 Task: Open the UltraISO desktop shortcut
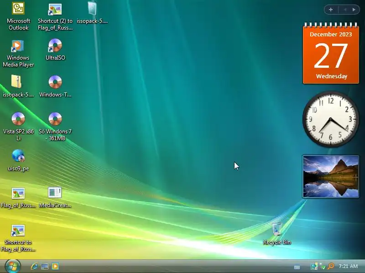coord(55,50)
